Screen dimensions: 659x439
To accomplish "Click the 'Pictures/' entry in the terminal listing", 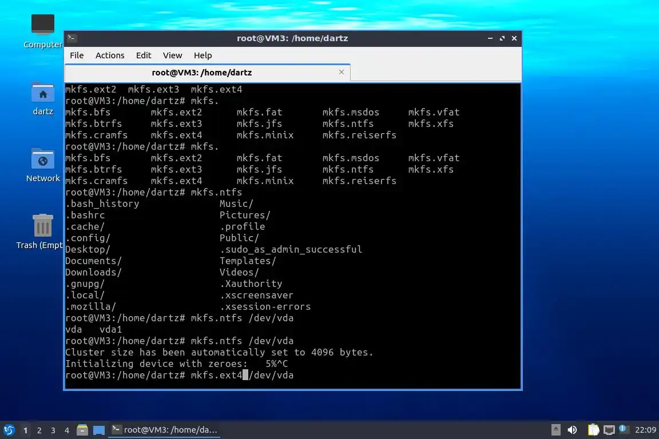I will point(245,215).
